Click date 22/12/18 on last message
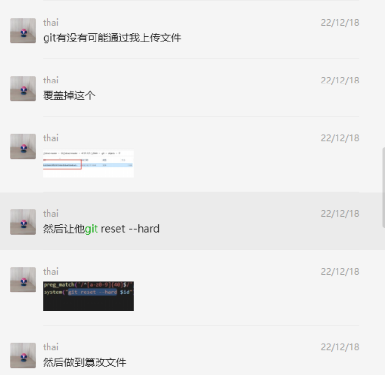Image resolution: width=385 pixels, height=375 pixels. click(x=340, y=347)
